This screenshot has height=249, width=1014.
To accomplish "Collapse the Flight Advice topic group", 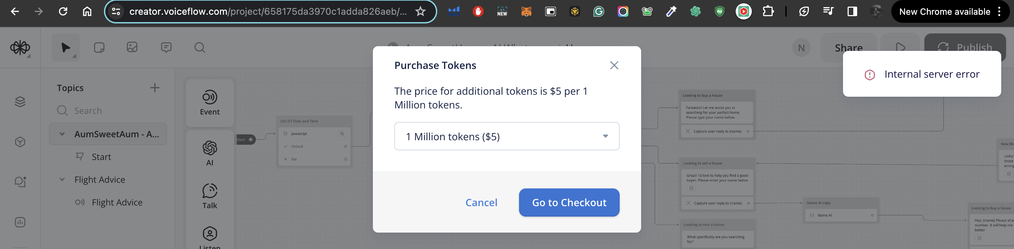I will (62, 179).
